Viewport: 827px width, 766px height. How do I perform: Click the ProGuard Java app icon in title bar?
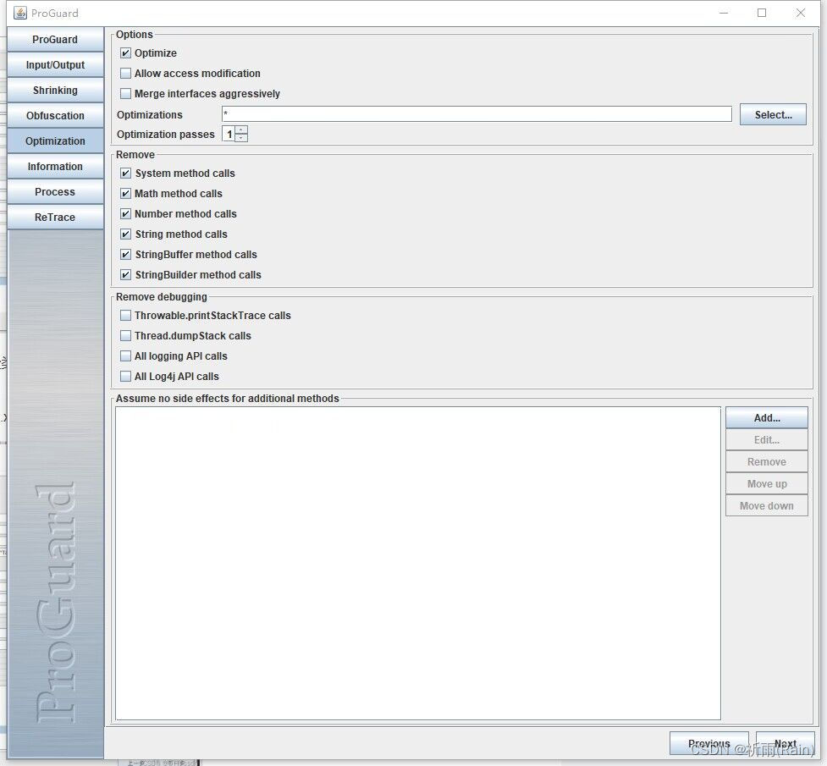pyautogui.click(x=20, y=13)
